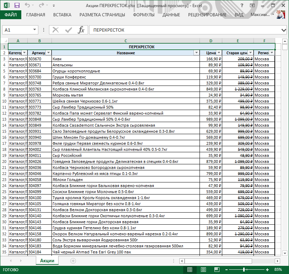The width and height of the screenshot is (289, 274).
Task: Click the Save icon in quick access toolbar
Action: point(17,6)
